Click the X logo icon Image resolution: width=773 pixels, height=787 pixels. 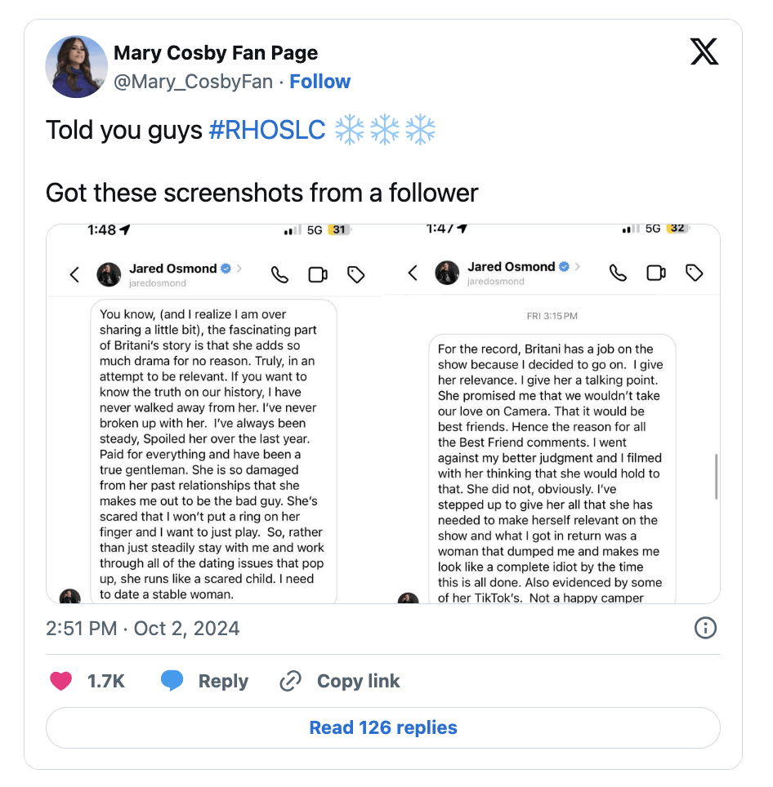[x=704, y=52]
